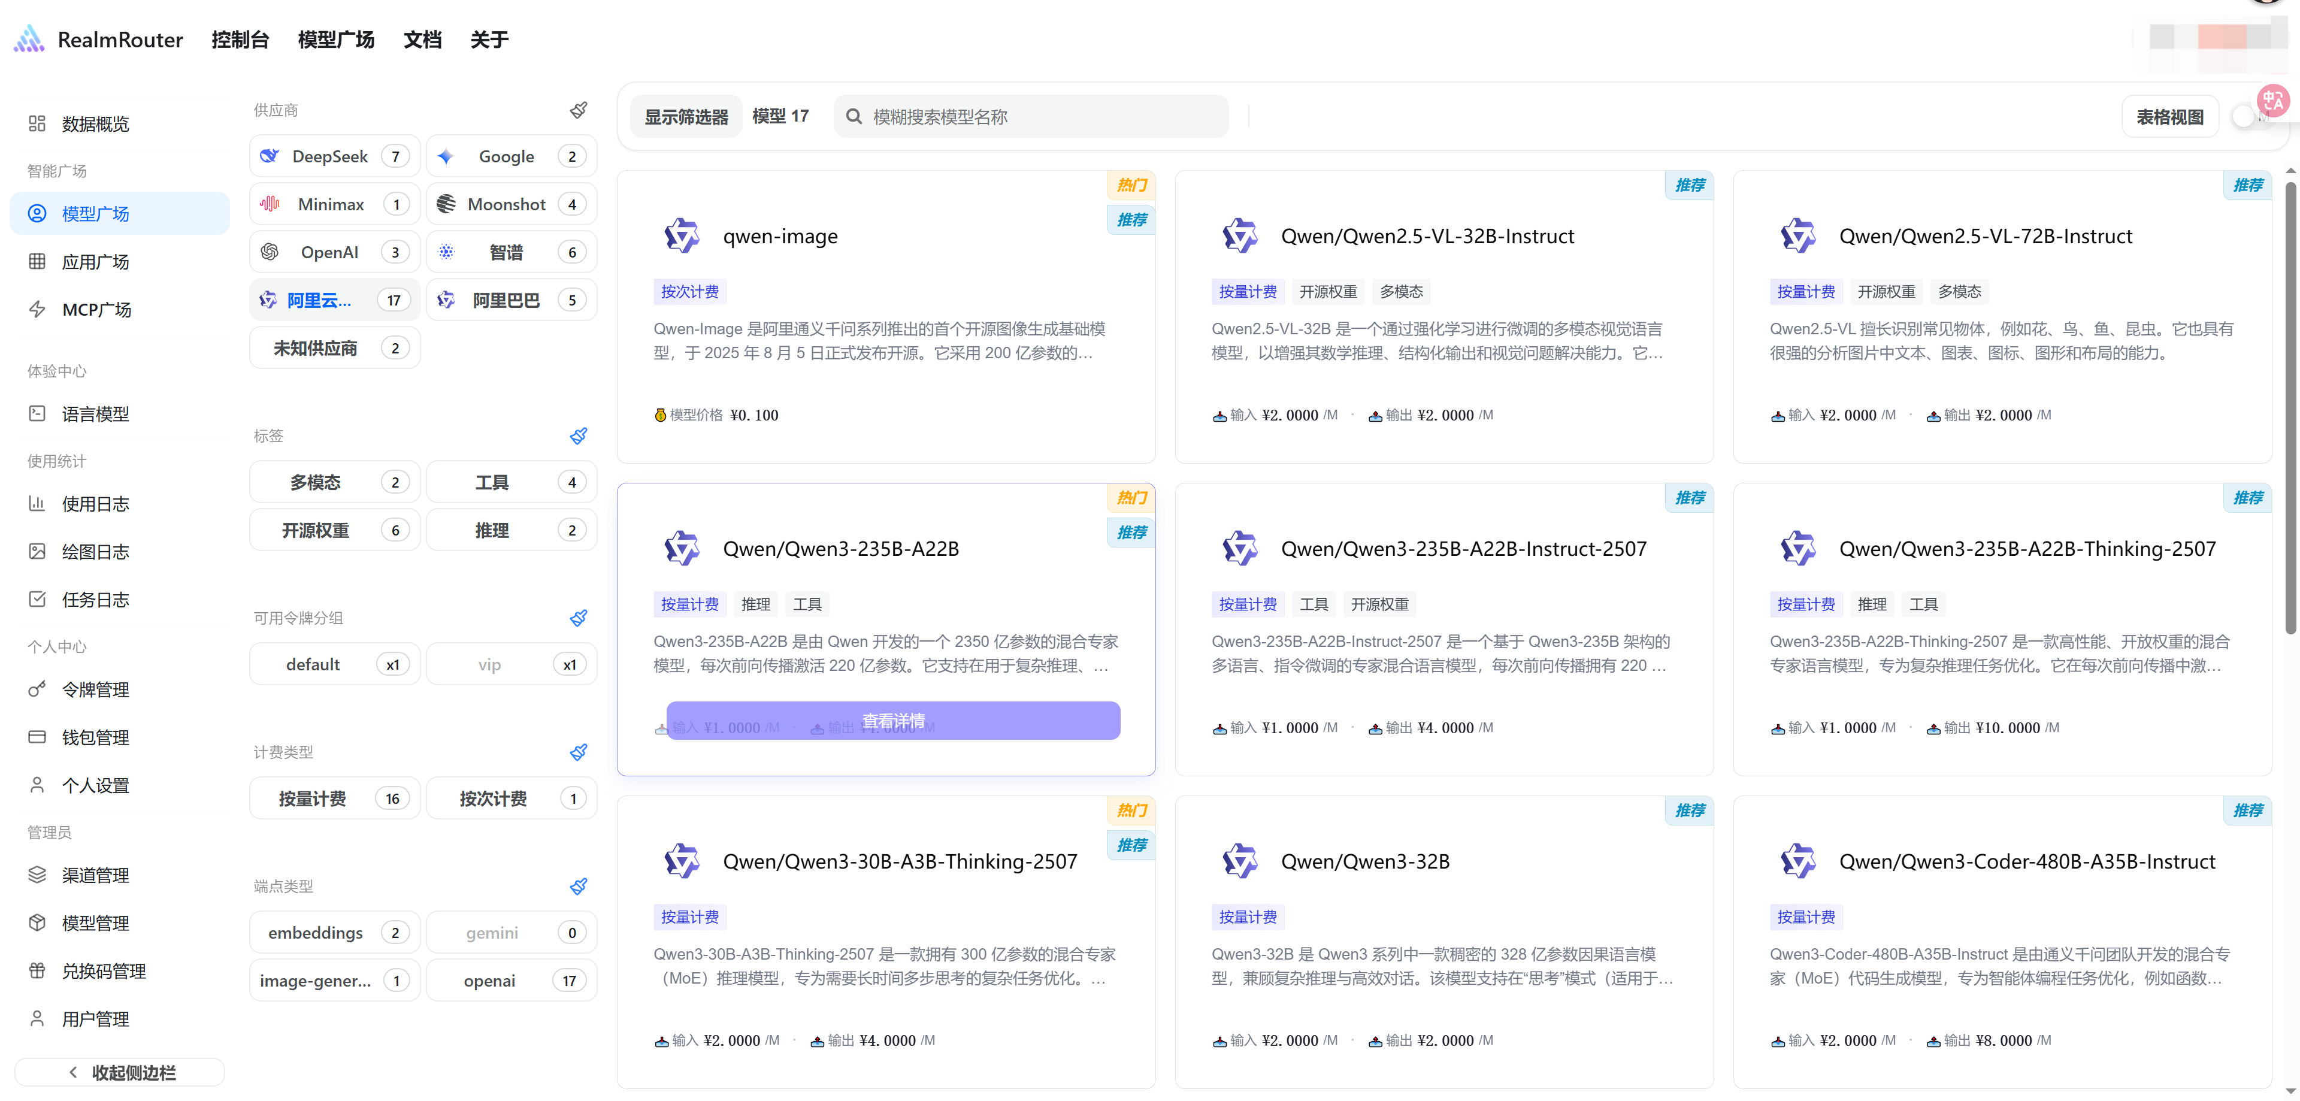This screenshot has height=1101, width=2300.
Task: Open the 文档 top menu item
Action: tap(422, 40)
